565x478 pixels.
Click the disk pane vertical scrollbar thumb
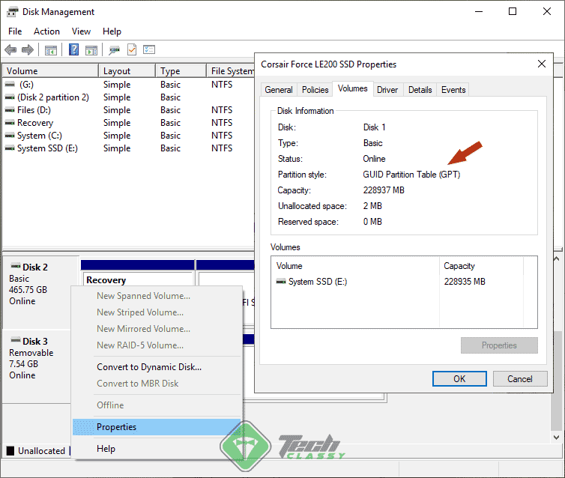556,380
